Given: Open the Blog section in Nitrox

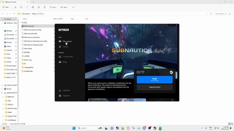Looking at the screenshot, I should tap(63, 62).
